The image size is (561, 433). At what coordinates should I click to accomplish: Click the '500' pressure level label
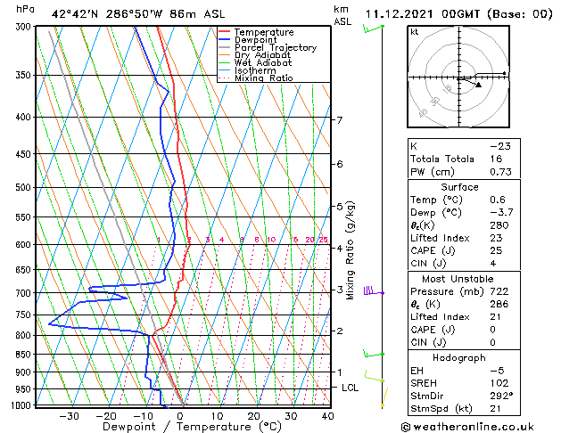pos(25,188)
